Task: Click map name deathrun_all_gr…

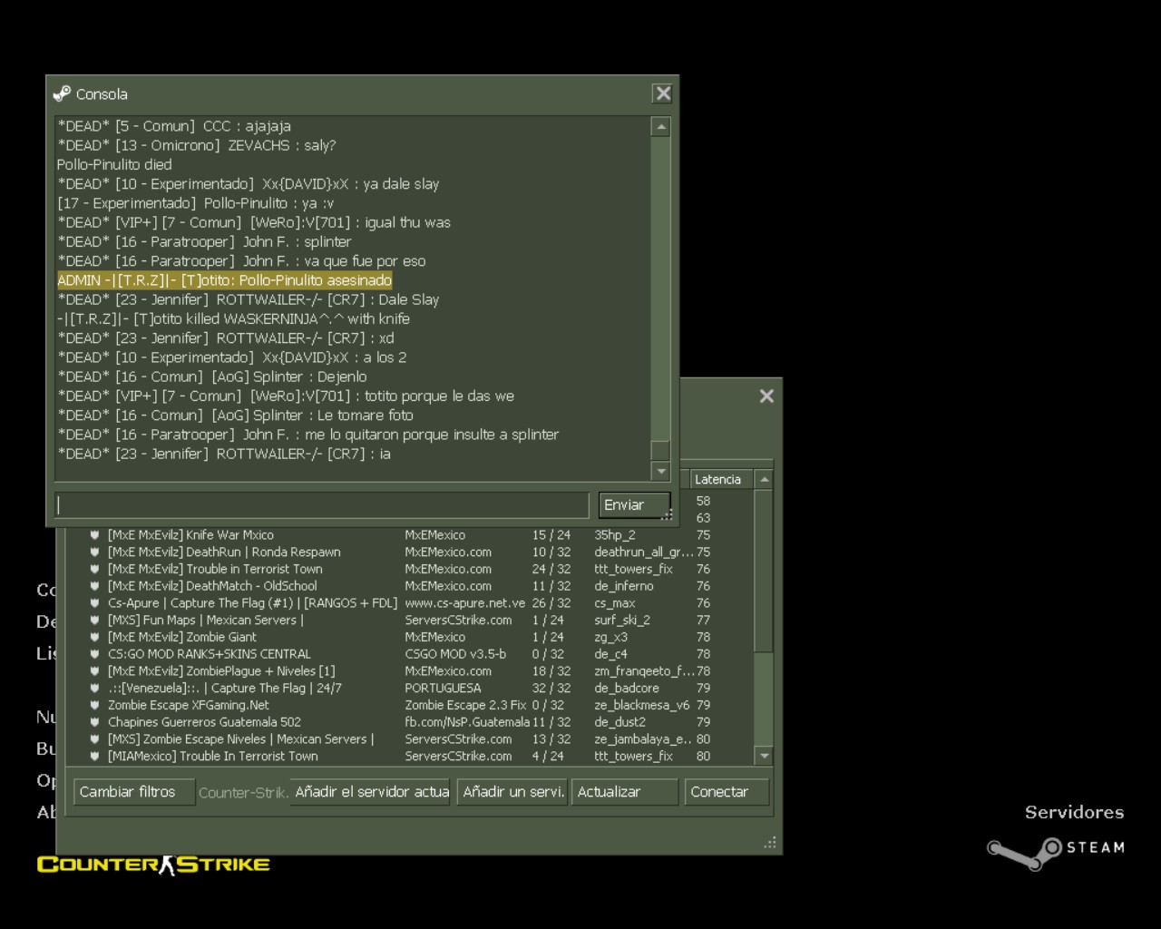Action: pyautogui.click(x=644, y=552)
